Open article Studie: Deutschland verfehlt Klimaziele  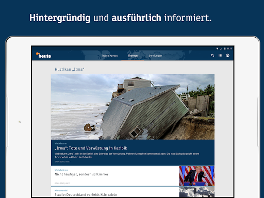click(86, 195)
